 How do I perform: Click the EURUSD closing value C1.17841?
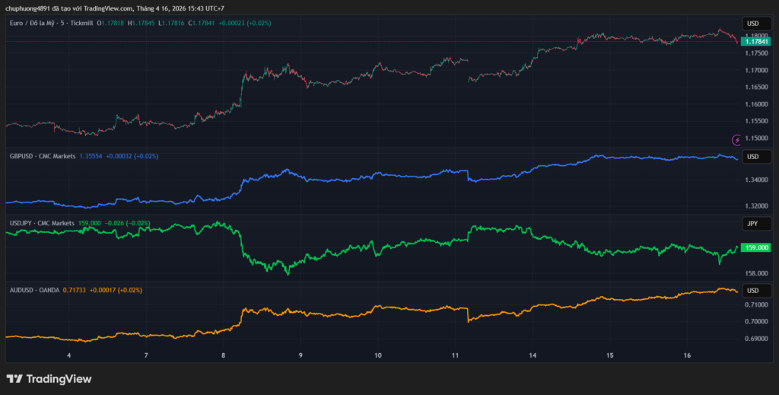click(200, 24)
